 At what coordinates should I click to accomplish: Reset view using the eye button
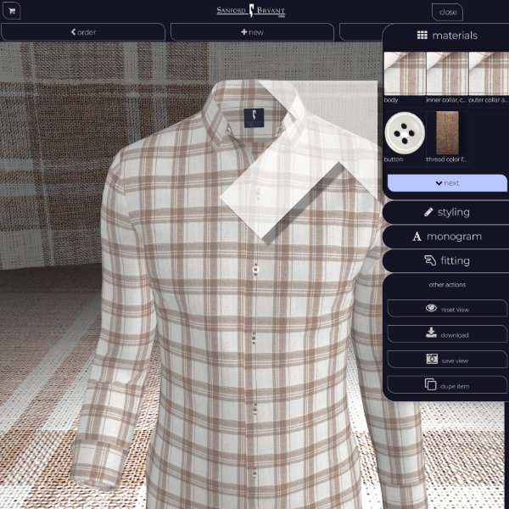point(447,309)
